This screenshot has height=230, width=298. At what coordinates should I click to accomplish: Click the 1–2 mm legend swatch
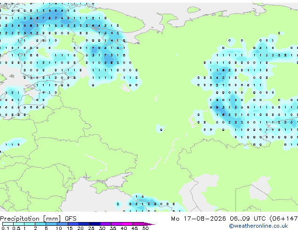(30, 224)
